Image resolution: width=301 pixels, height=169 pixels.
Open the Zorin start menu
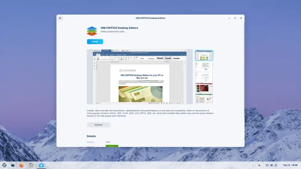[x=4, y=165]
